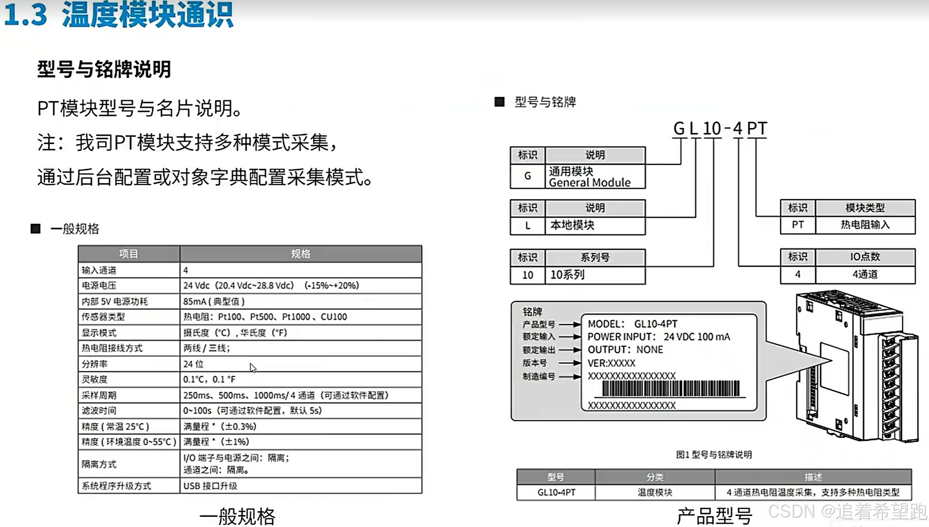Select the 传感器类型 row in spec table
The image size is (929, 527).
pos(103,316)
